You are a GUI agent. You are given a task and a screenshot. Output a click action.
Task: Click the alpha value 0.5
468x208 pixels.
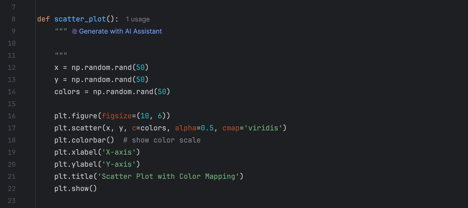click(207, 128)
